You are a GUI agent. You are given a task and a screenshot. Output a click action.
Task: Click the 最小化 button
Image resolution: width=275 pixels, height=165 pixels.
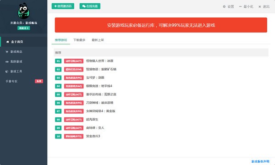246,7
